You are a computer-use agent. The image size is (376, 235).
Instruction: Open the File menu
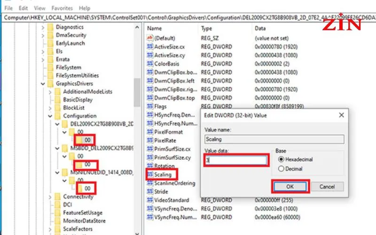pos(8,8)
